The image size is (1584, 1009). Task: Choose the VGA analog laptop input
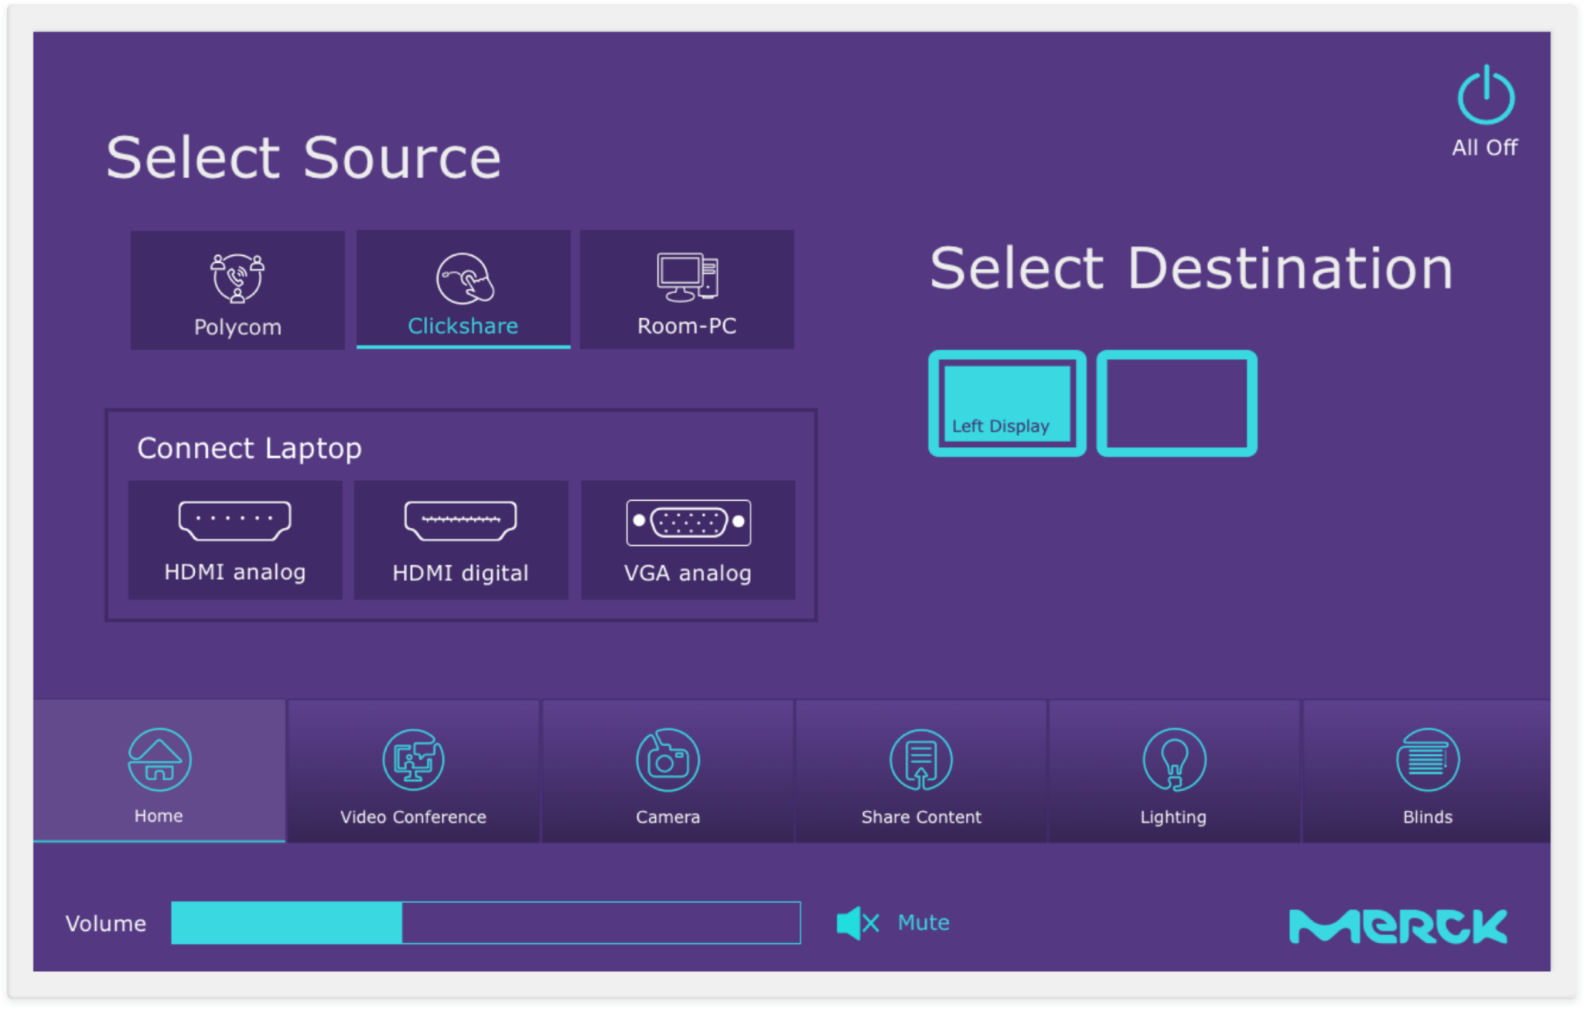tap(687, 540)
